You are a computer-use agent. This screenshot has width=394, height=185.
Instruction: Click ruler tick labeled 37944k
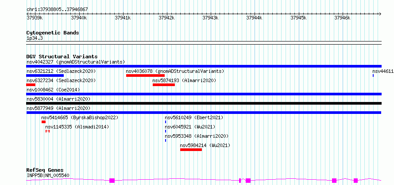[255, 18]
